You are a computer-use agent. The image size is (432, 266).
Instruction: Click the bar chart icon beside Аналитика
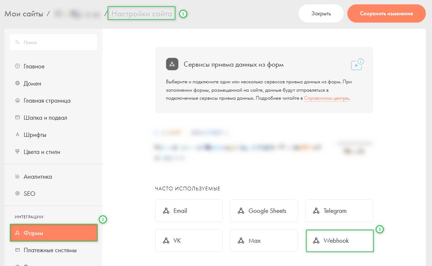coord(17,176)
